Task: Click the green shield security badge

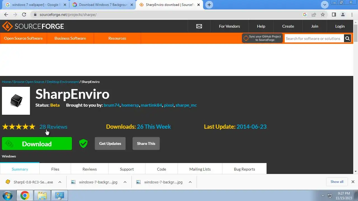Action: point(83,143)
